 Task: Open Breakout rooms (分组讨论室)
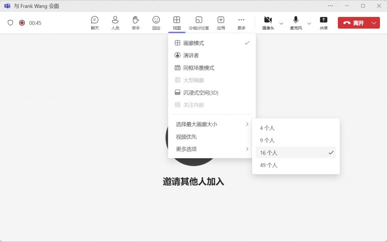click(199, 23)
